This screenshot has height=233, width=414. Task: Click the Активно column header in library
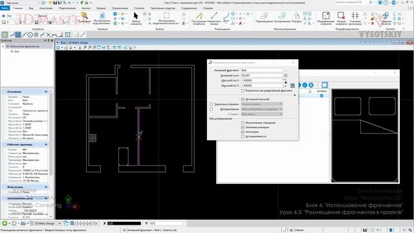point(321,91)
